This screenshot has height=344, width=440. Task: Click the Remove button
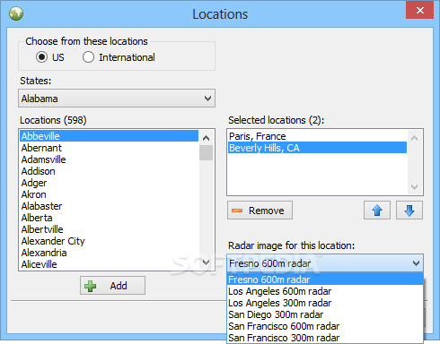pyautogui.click(x=260, y=211)
